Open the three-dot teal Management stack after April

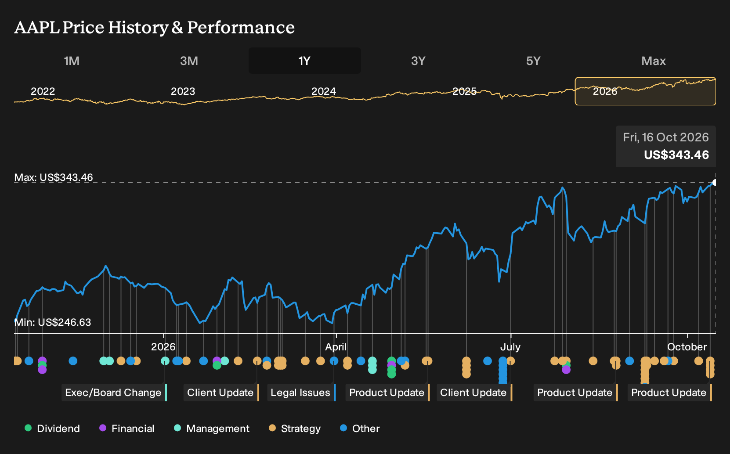point(372,365)
